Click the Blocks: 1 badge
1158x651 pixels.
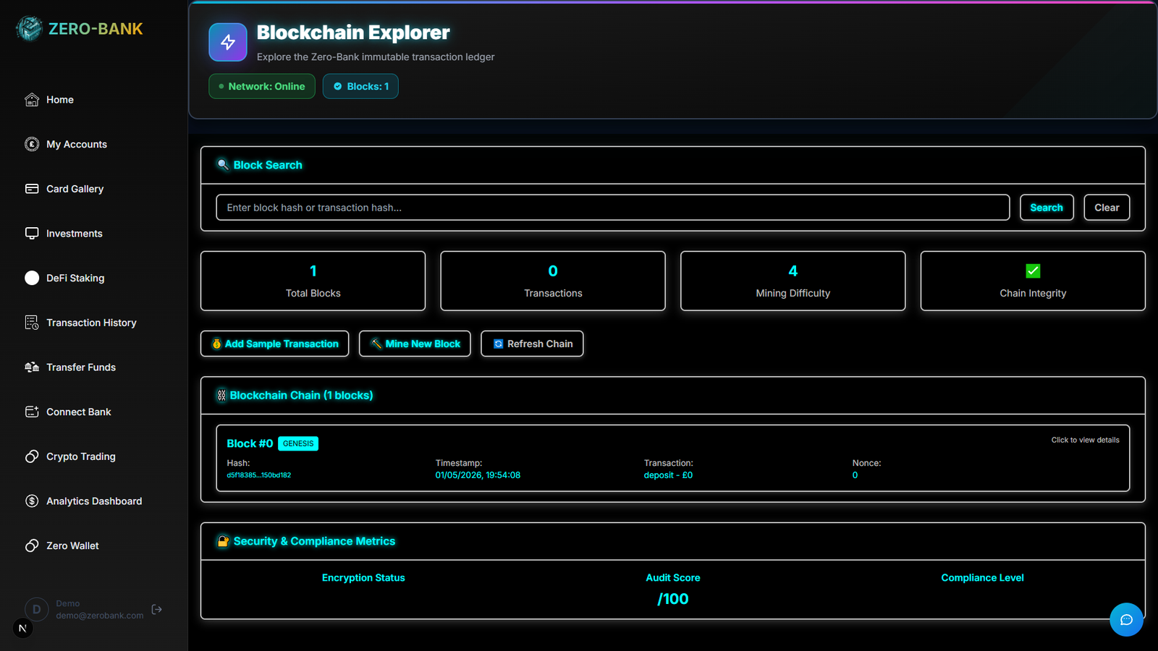[x=360, y=86]
